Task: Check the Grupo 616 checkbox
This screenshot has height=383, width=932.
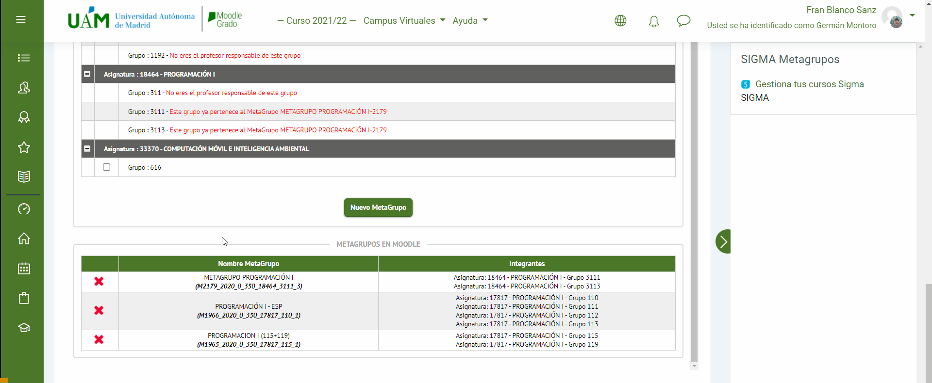Action: point(107,167)
